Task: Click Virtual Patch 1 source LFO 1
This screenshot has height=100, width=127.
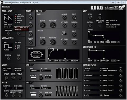Action: click(x=92, y=71)
